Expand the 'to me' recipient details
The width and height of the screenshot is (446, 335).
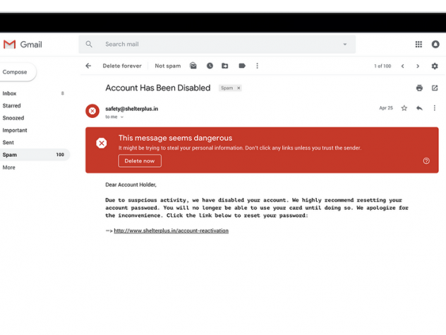[121, 117]
